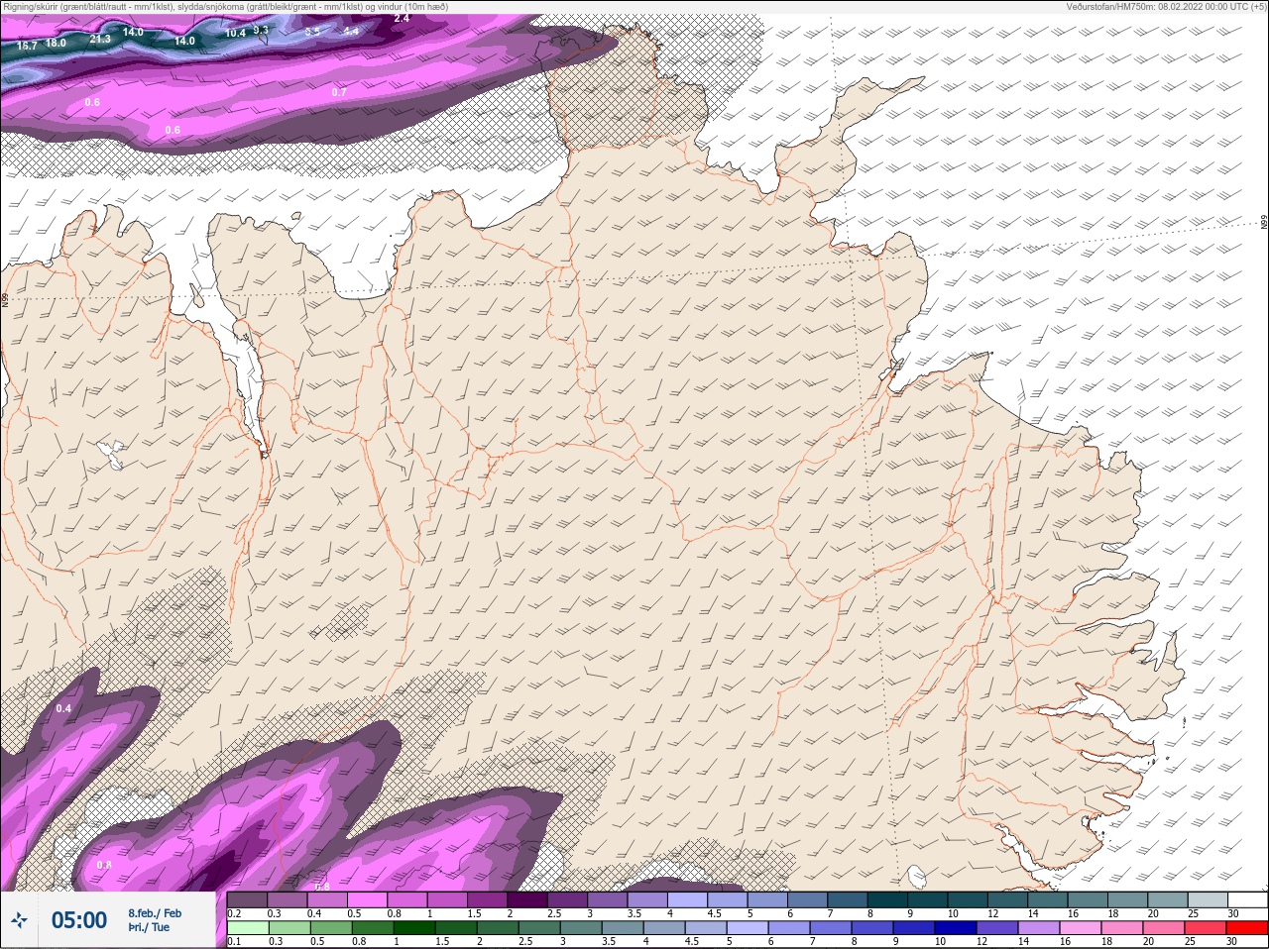Image resolution: width=1269 pixels, height=949 pixels.
Task: Select lower legend swatch between 1 and 1.5
Action: click(x=413, y=928)
